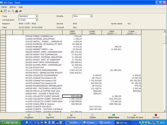Export data with the Exporter button

click(50, 116)
